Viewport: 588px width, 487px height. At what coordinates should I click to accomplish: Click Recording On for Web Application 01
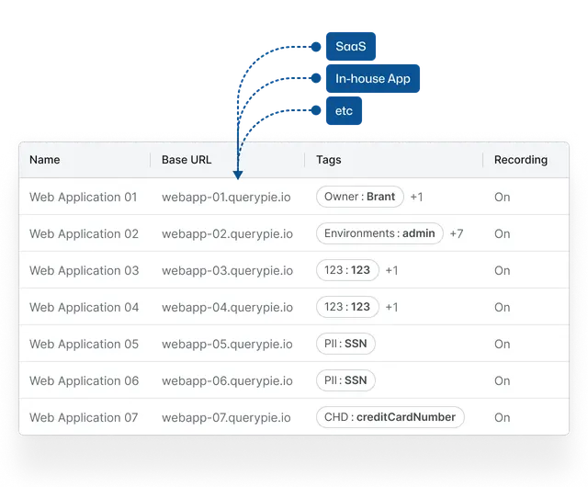click(503, 197)
